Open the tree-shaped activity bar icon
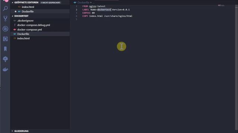The height and width of the screenshot is (133, 238). 5,59
